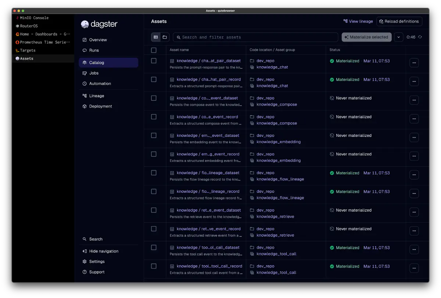Viewport: 441px width, 298px height.
Task: Open more actions for cha...at_pair_dataset
Action: pyautogui.click(x=414, y=63)
